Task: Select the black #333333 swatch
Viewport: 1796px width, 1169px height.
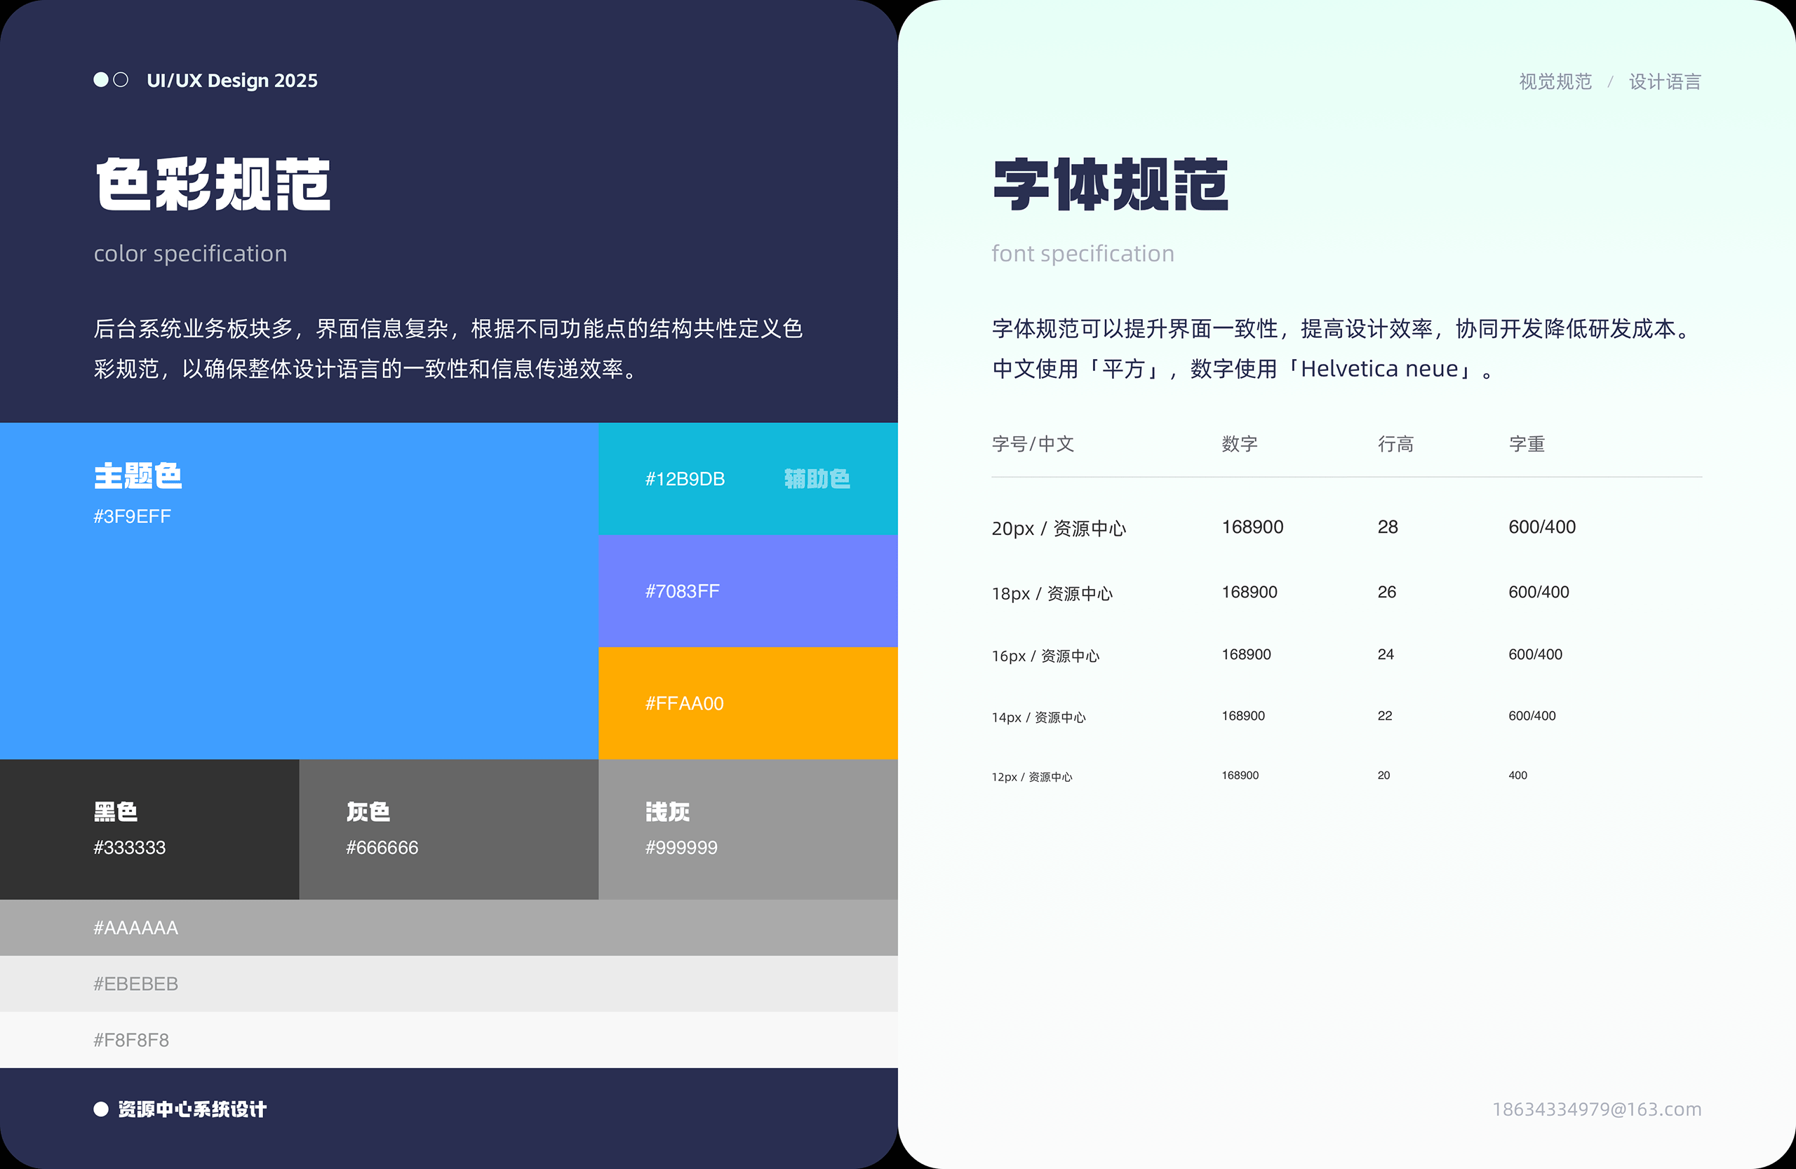Action: 149,830
